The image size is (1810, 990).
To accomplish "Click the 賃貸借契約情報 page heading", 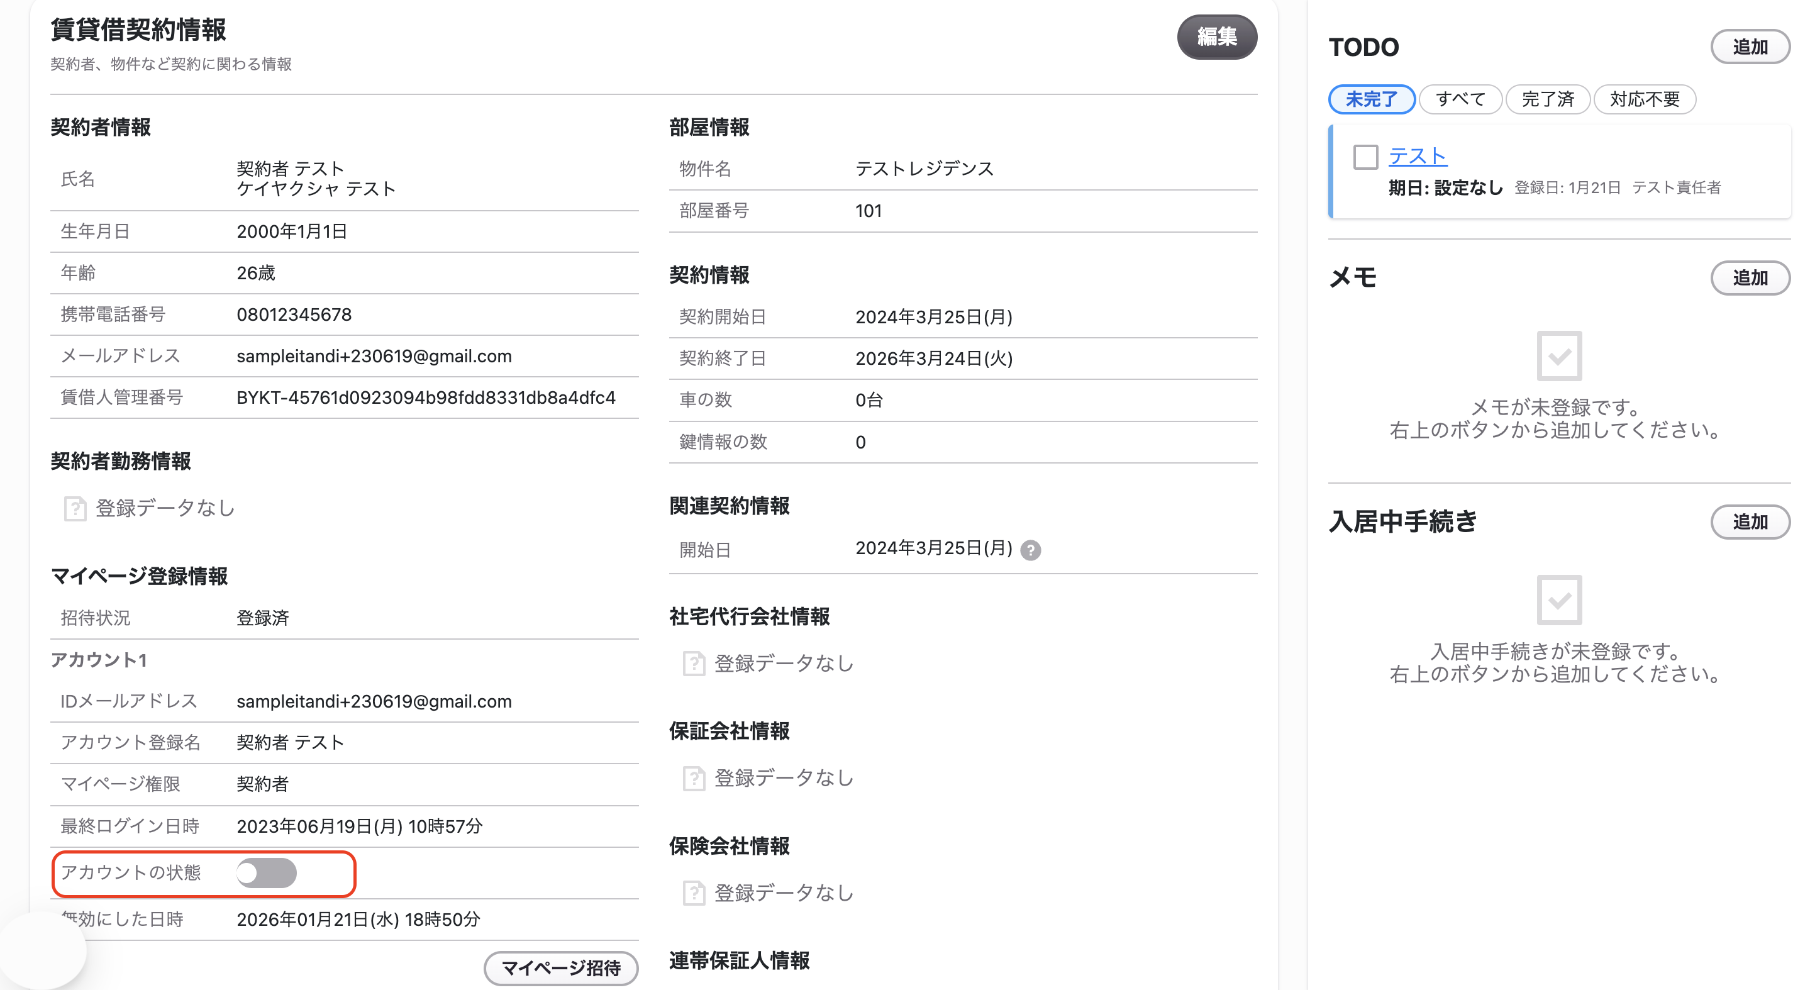I will (x=138, y=30).
